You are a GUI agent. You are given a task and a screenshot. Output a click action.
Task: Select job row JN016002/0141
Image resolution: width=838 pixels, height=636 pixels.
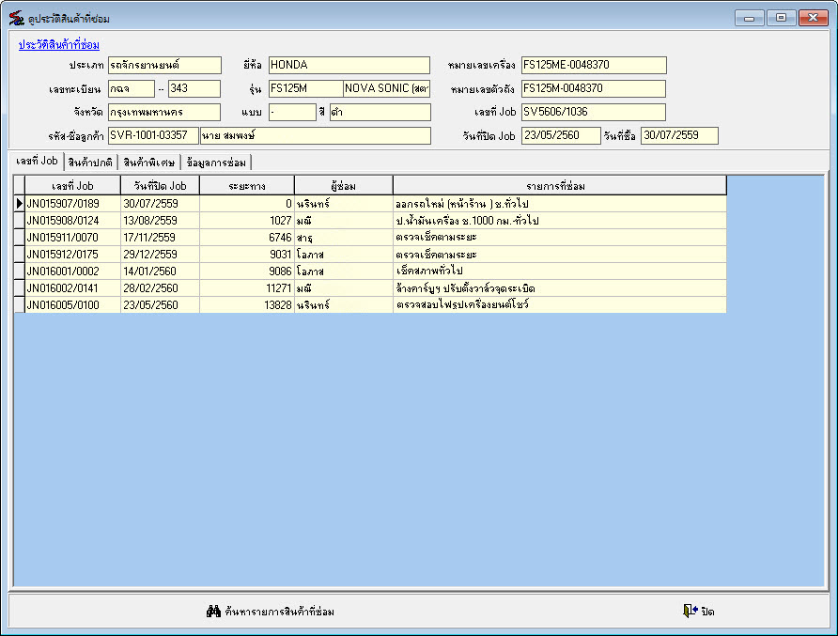pos(370,288)
